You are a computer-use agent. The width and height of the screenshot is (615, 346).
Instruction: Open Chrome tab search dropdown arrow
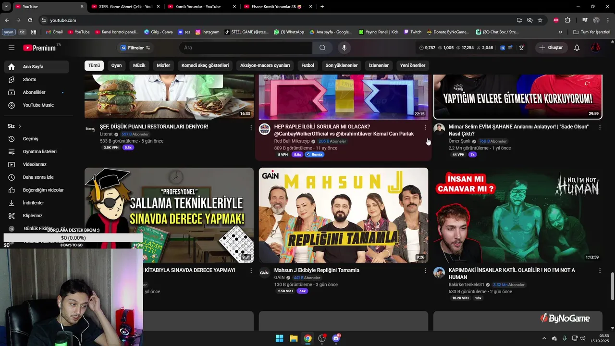point(6,7)
